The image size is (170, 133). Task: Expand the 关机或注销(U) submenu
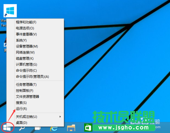click(x=35, y=117)
